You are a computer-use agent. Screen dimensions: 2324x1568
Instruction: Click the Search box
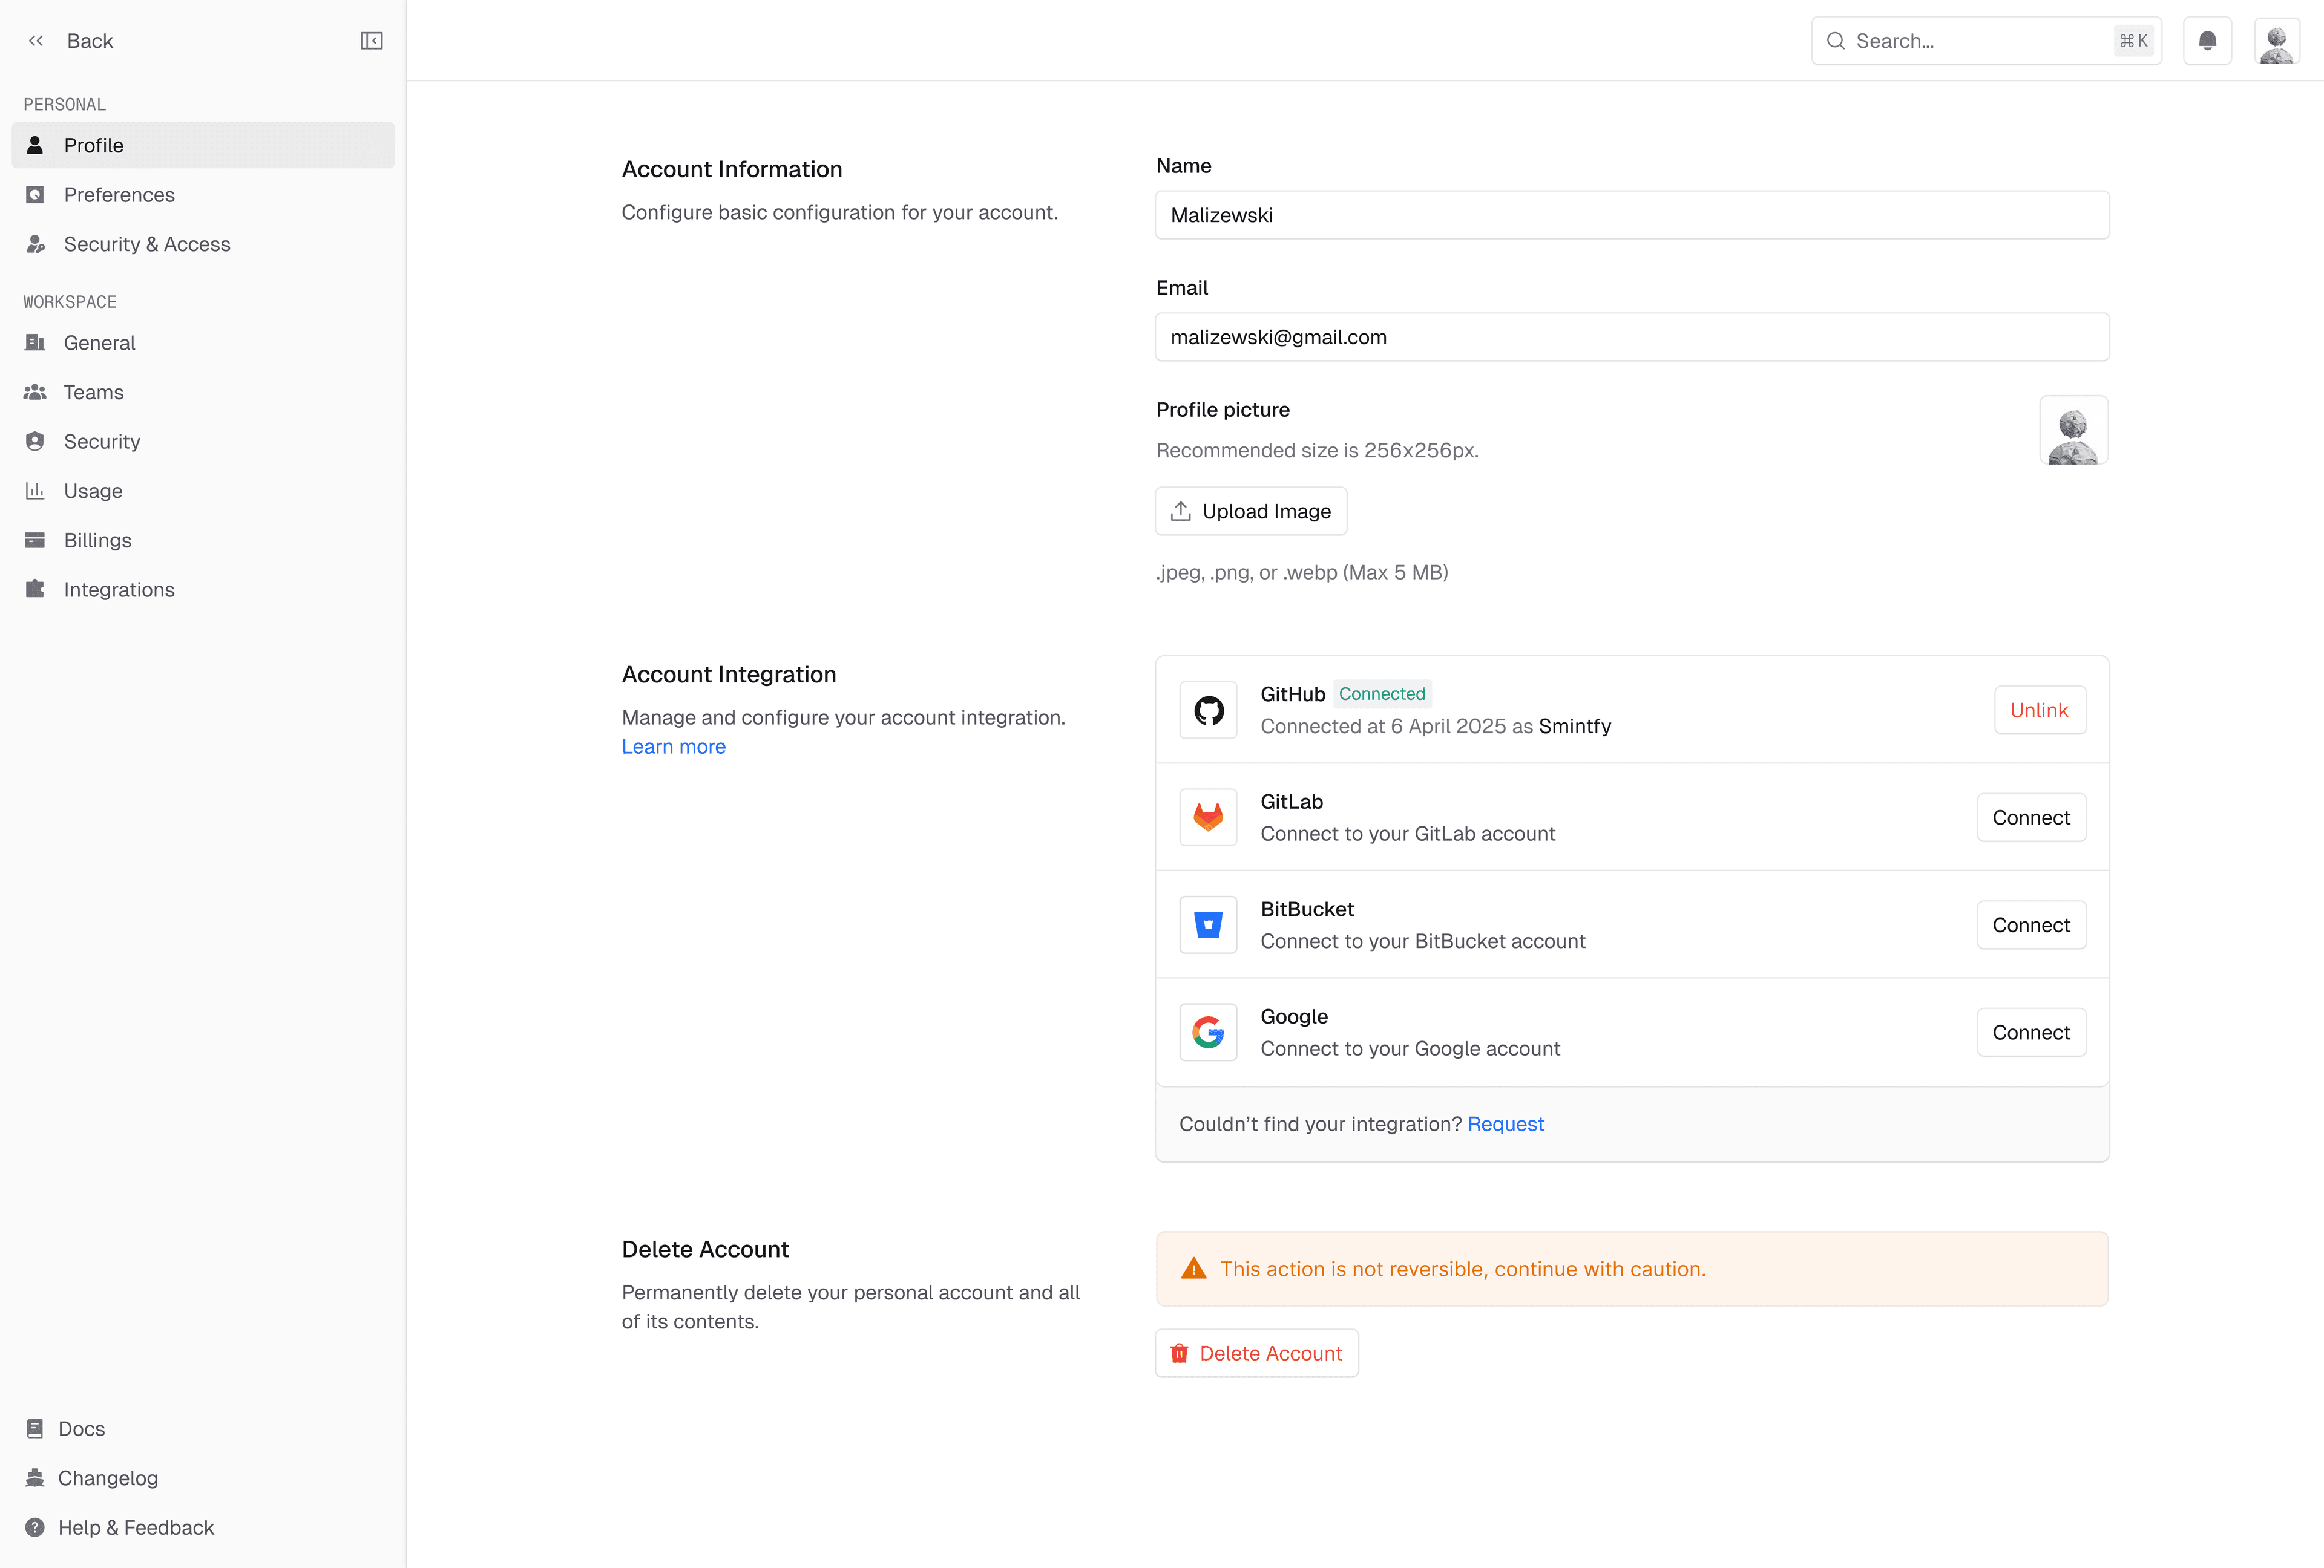point(1986,41)
